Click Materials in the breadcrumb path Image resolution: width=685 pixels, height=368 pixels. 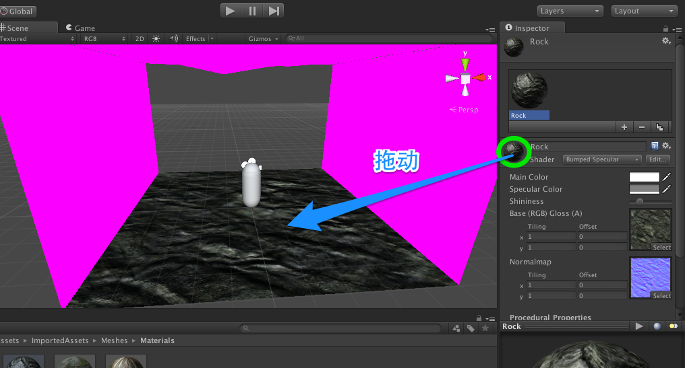[x=157, y=340]
